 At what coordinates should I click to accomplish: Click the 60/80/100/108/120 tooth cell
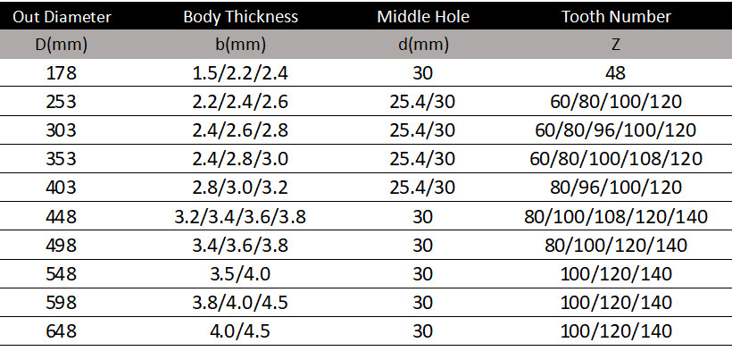coord(616,159)
